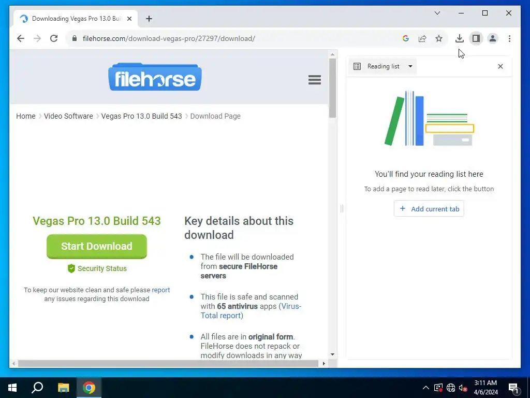This screenshot has height=398, width=530.
Task: Click Add current tab button
Action: pos(429,209)
